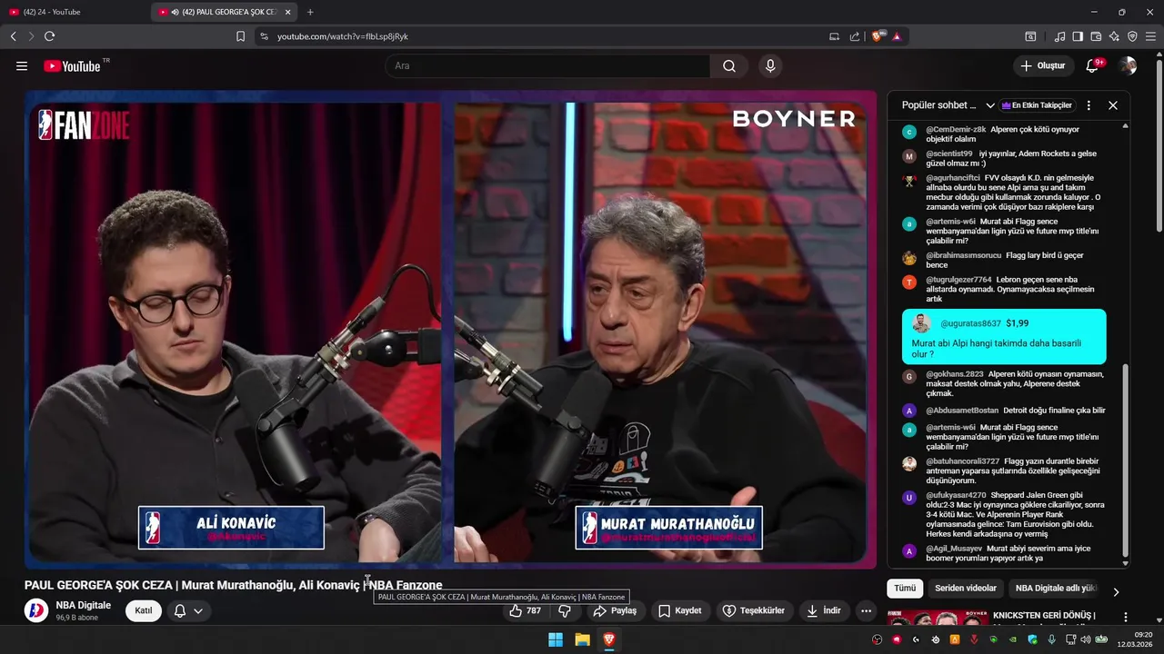Screen dimensions: 1164x654
Task: Click the address bar URL
Action: coord(343,36)
